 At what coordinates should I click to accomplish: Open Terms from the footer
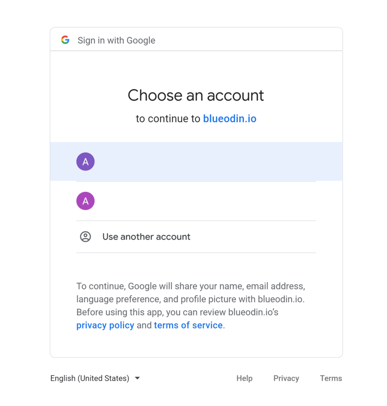click(330, 378)
